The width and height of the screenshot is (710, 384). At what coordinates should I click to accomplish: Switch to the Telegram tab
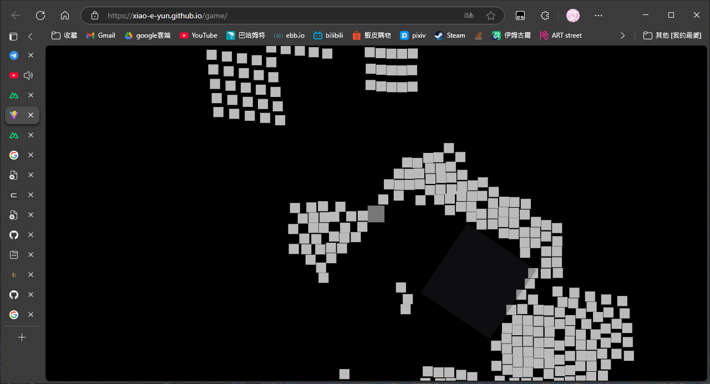14,55
